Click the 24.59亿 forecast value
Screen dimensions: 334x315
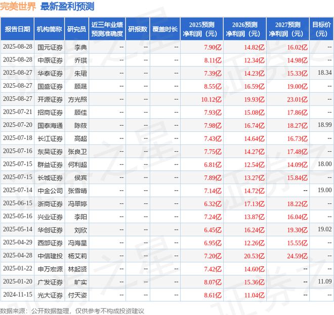click(298, 256)
